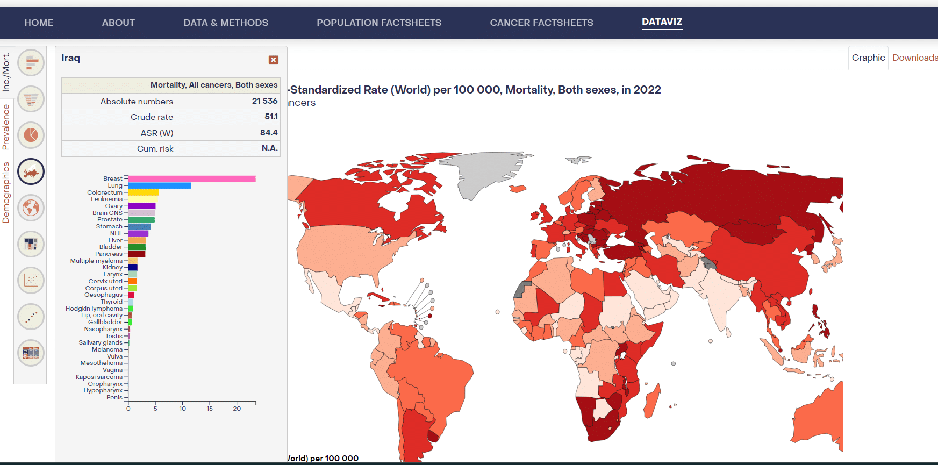The image size is (938, 465).
Task: Switch to the Prevalence vertical tab
Action: [6, 127]
